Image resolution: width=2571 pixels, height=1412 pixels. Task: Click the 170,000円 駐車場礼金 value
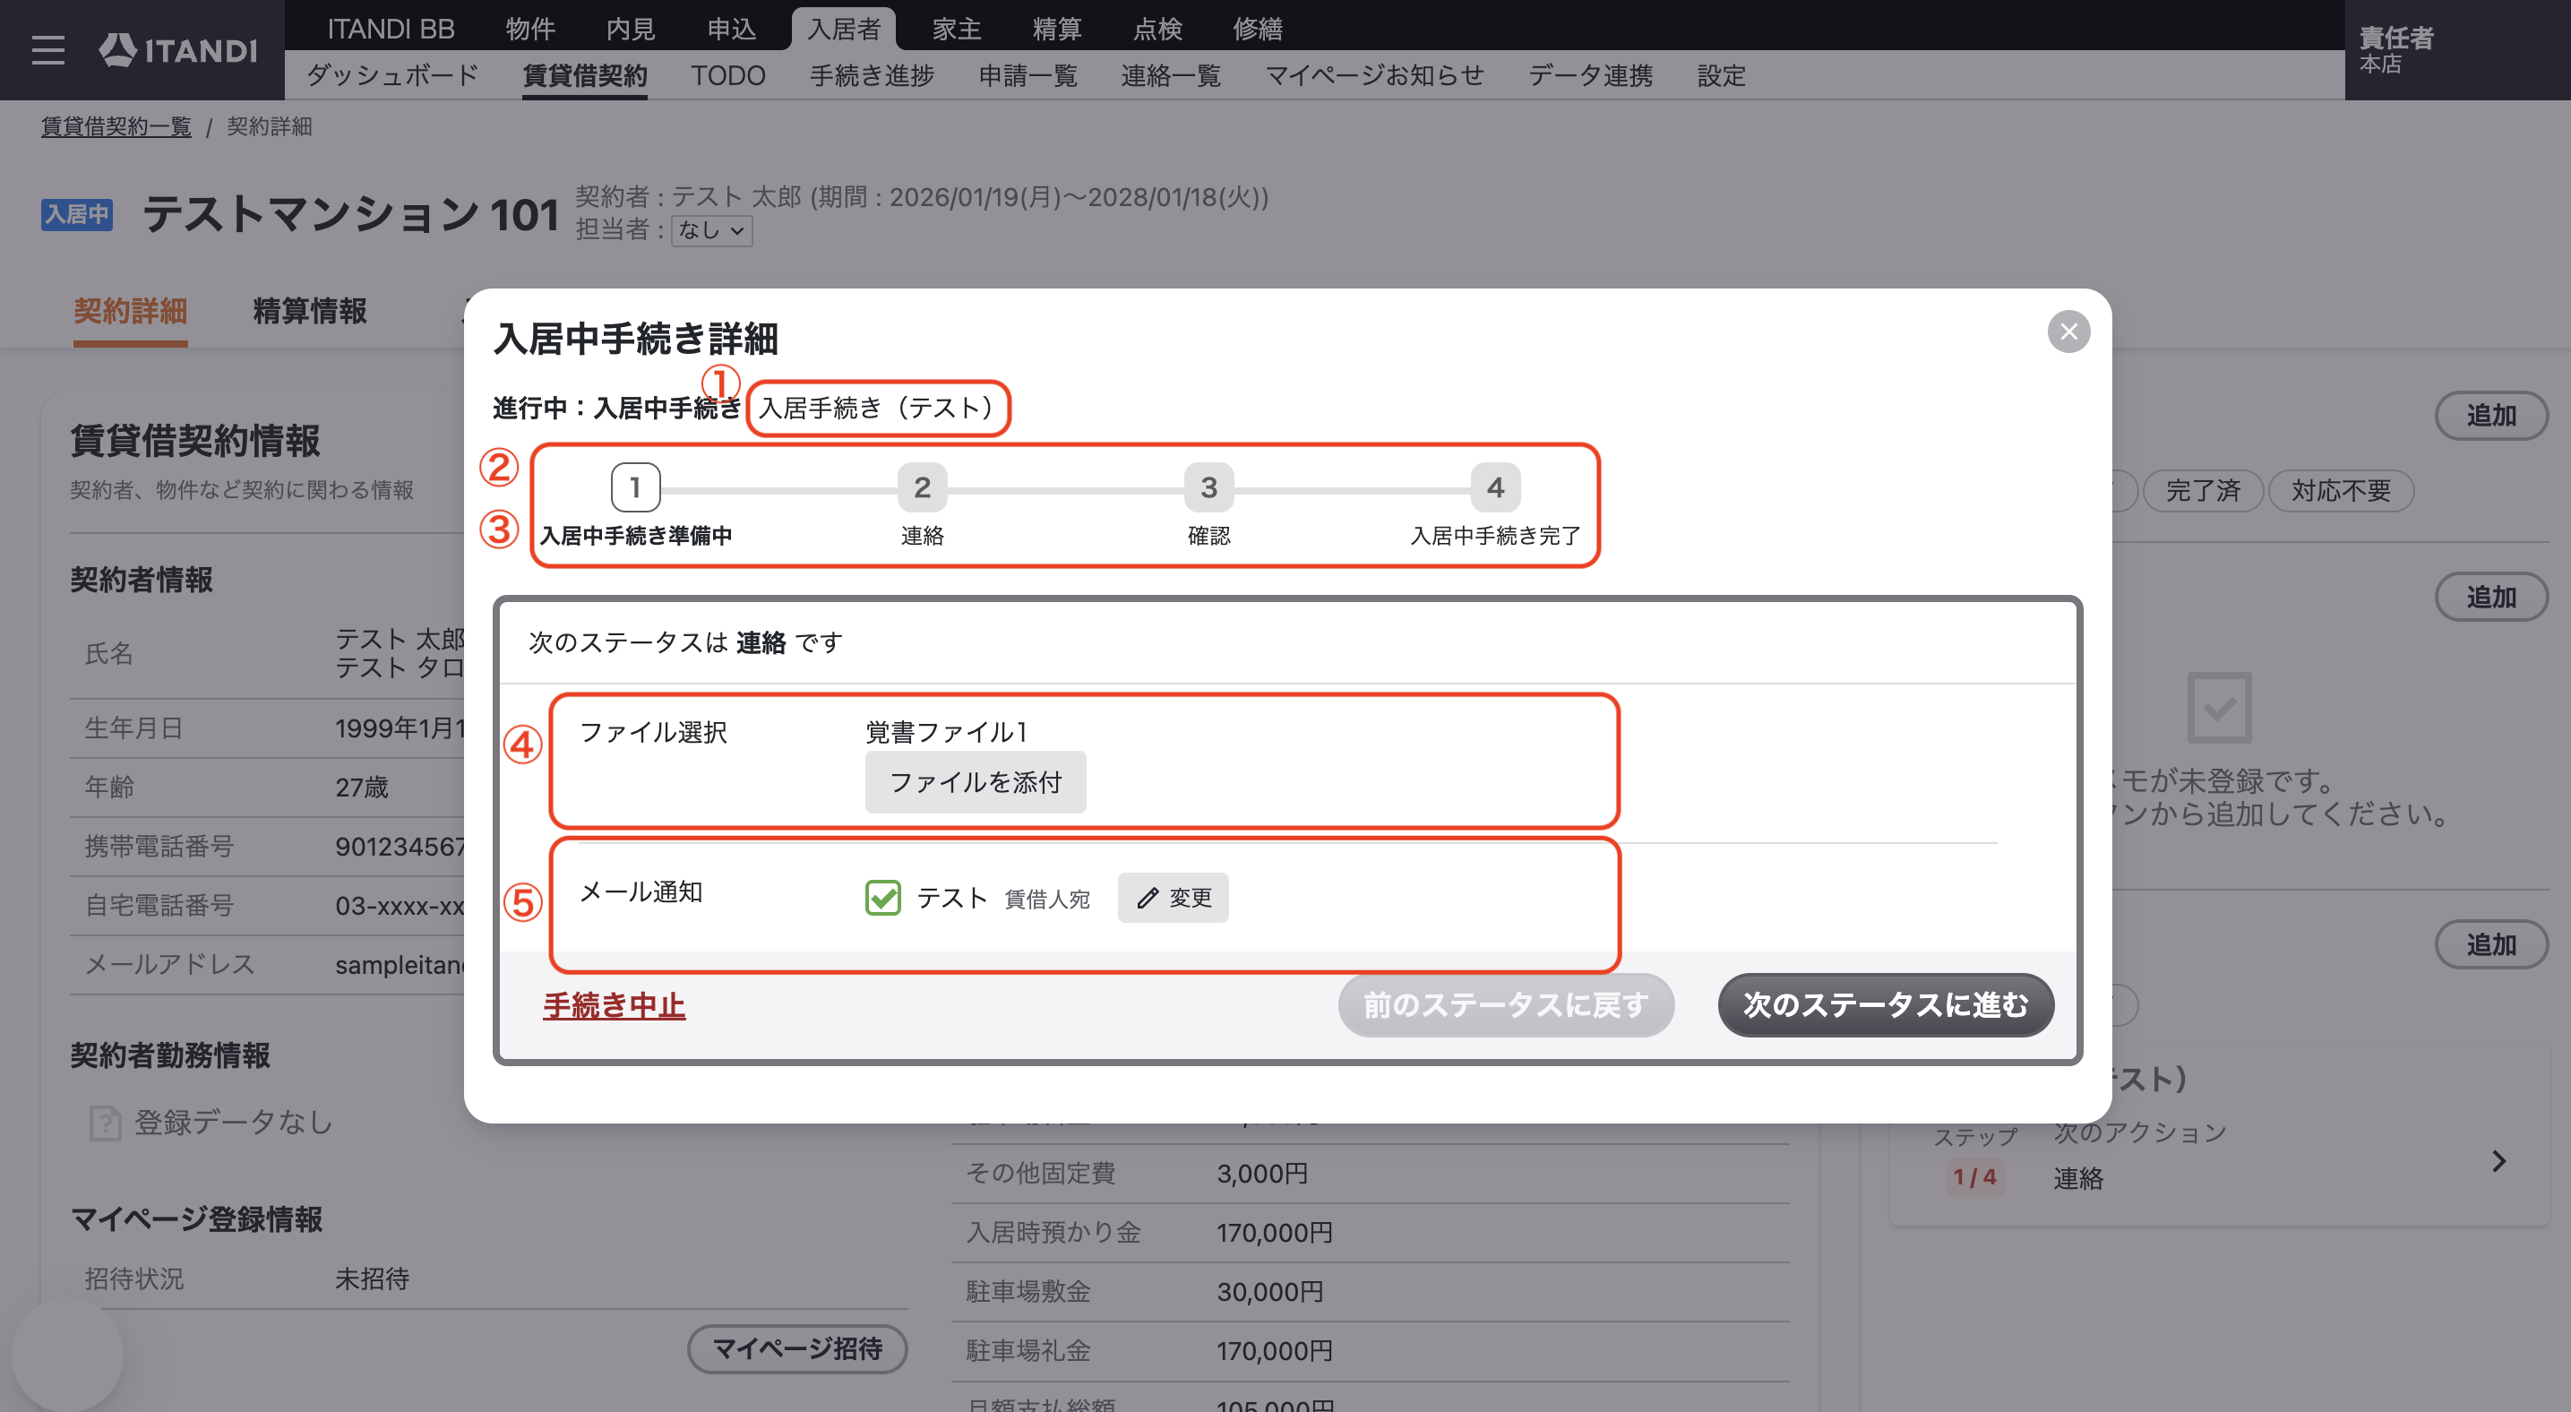(1275, 1351)
